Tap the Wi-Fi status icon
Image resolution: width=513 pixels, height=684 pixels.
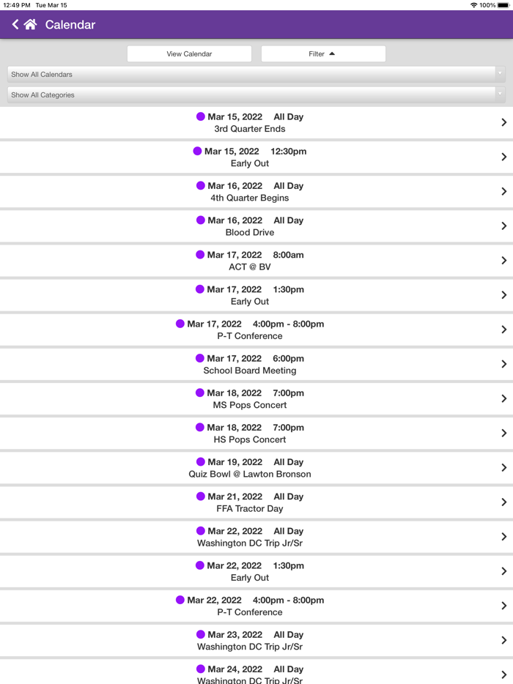coord(473,5)
